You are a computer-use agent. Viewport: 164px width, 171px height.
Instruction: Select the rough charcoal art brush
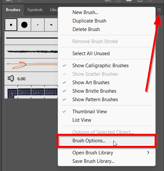[31, 52]
